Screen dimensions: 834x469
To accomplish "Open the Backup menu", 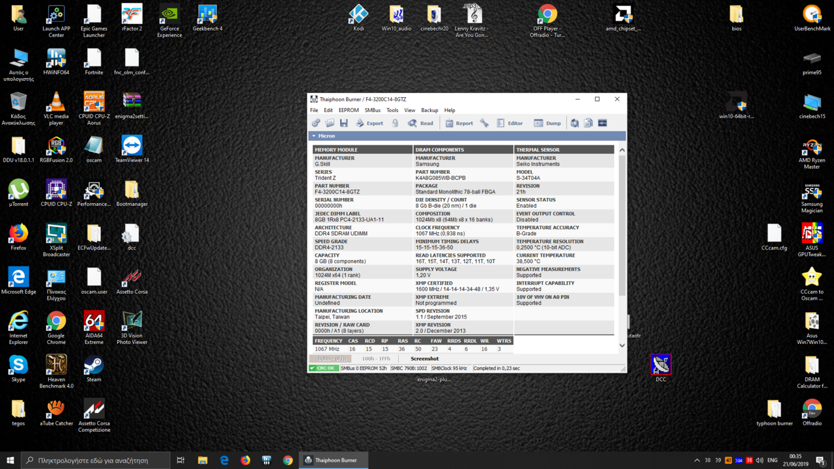I will point(429,110).
